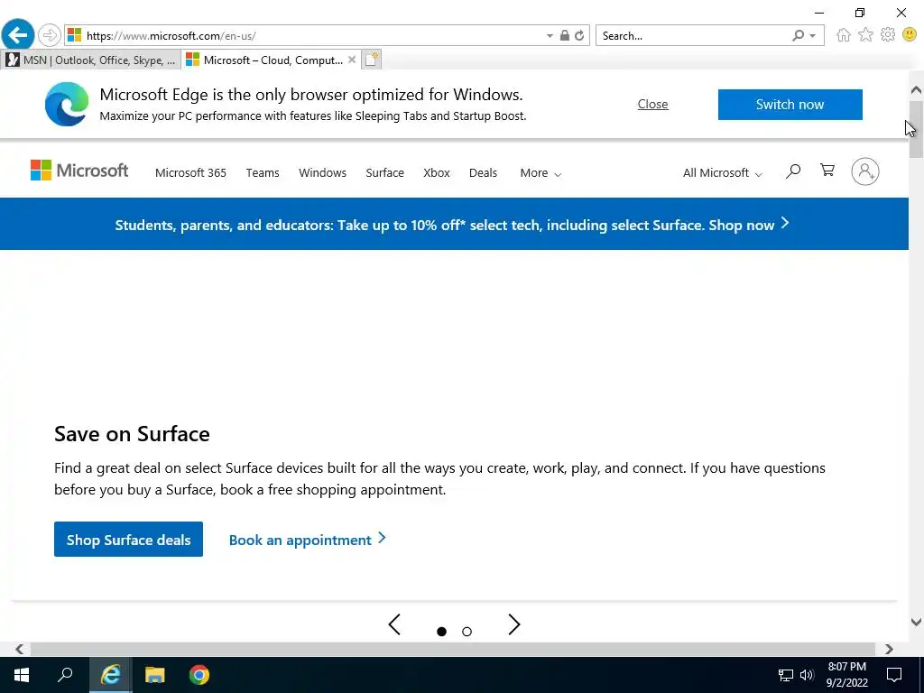Open Xbox nav item
Screen dimensions: 924x693
tap(437, 172)
